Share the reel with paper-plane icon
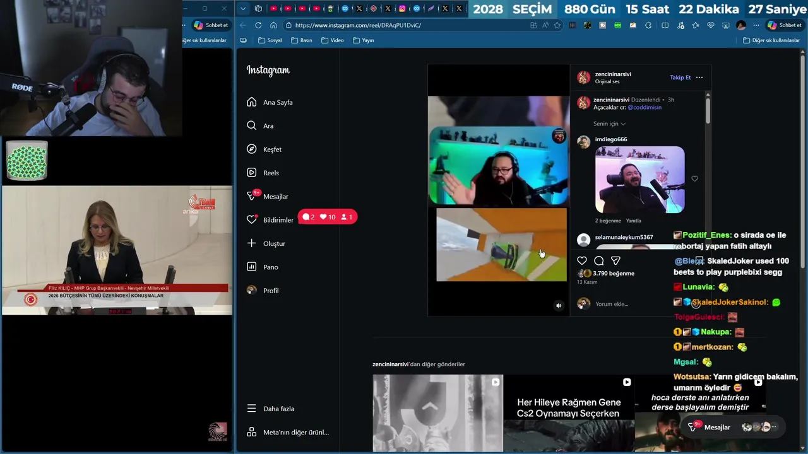The image size is (808, 454). (615, 260)
